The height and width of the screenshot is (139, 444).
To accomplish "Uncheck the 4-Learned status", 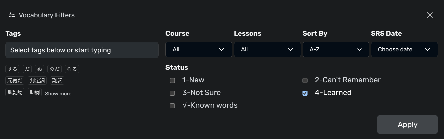I will click(x=305, y=93).
